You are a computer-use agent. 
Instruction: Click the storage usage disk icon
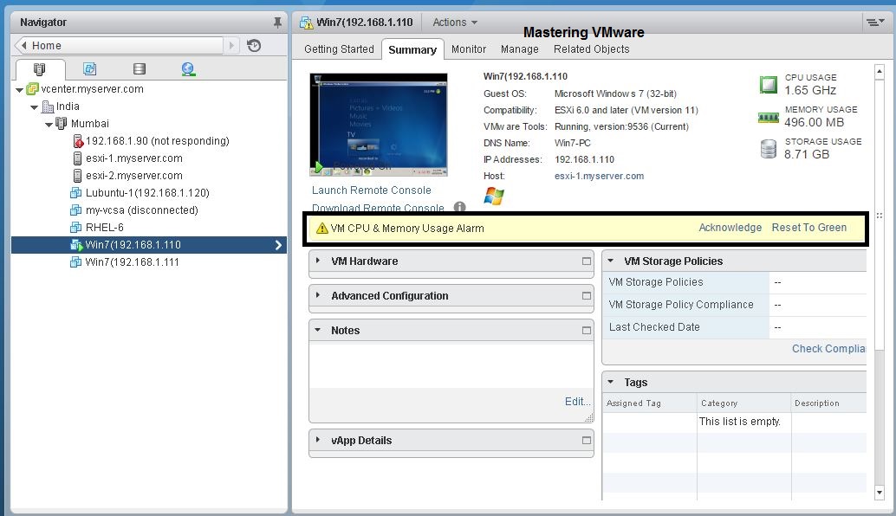(x=768, y=150)
